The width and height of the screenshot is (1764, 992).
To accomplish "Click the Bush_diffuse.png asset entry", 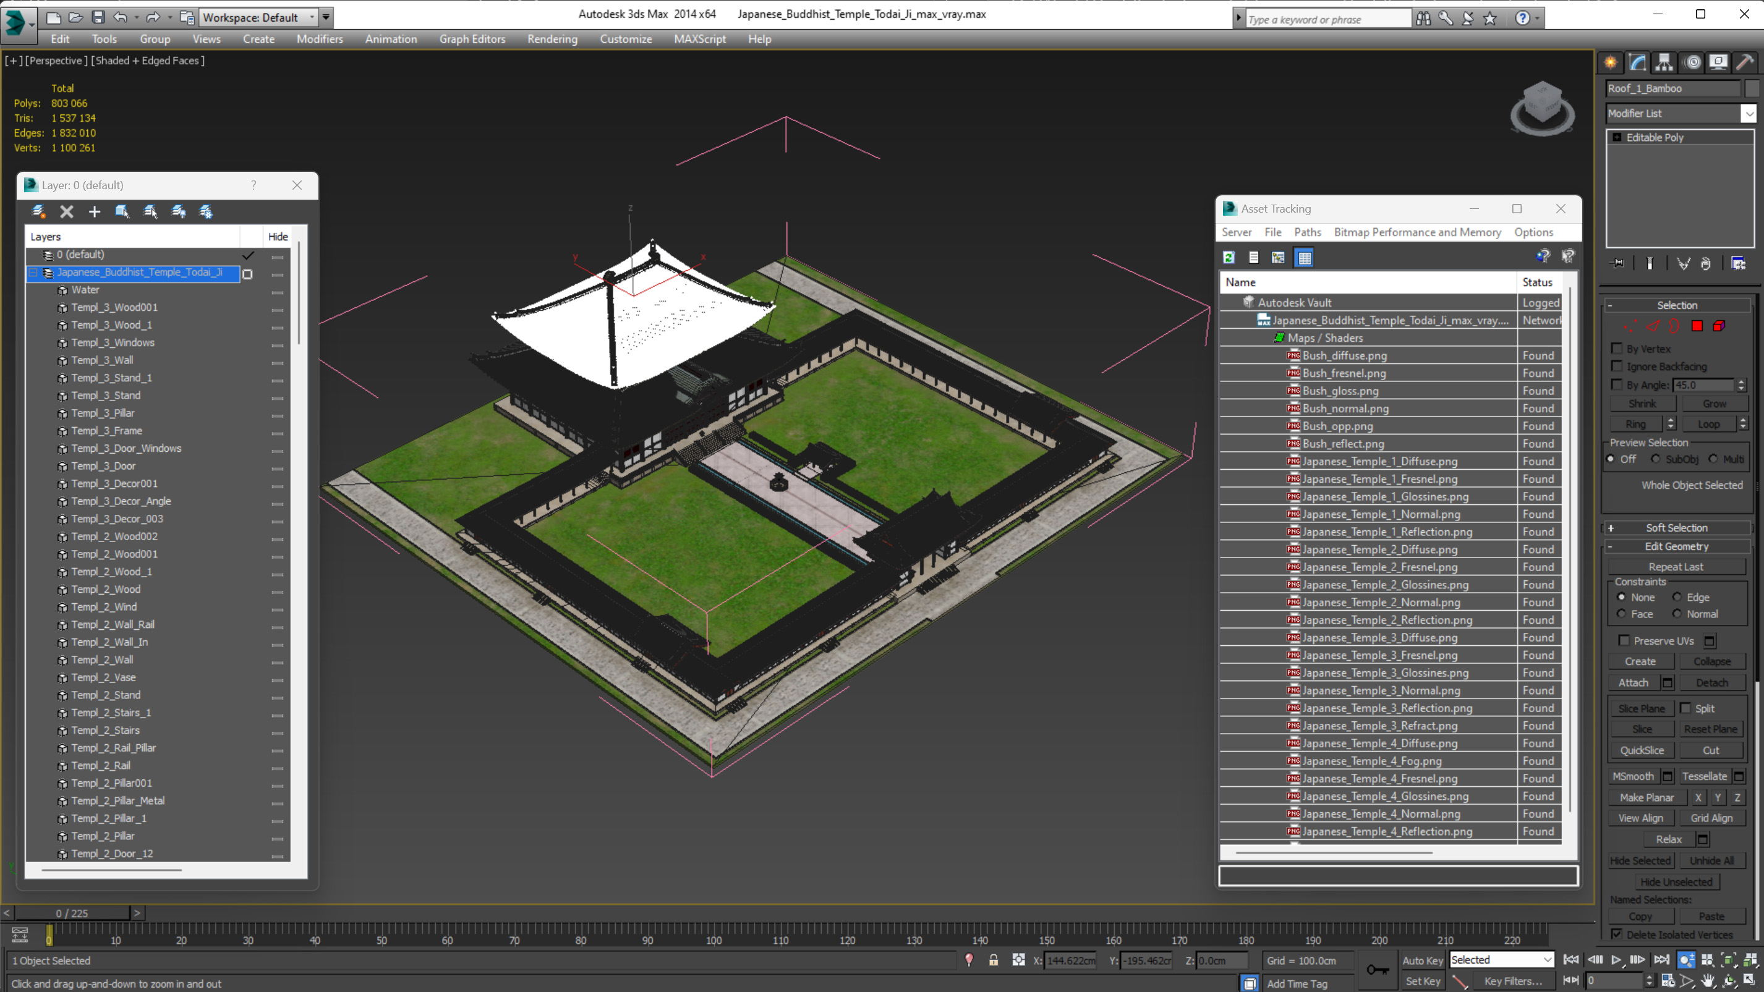I will click(x=1345, y=355).
